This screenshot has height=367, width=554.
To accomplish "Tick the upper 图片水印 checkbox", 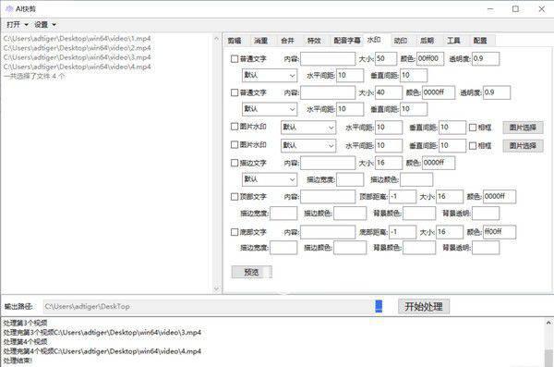I will [235, 127].
